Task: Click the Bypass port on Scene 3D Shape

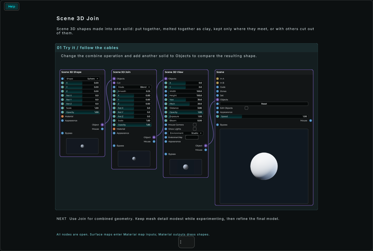Action: pos(62,133)
